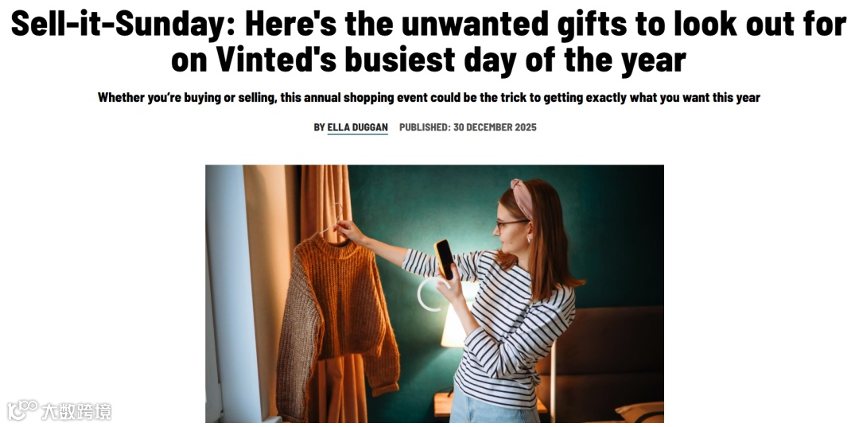The width and height of the screenshot is (859, 427).
Task: Click the pillow at photo's bottom corner
Action: (x=639, y=412)
